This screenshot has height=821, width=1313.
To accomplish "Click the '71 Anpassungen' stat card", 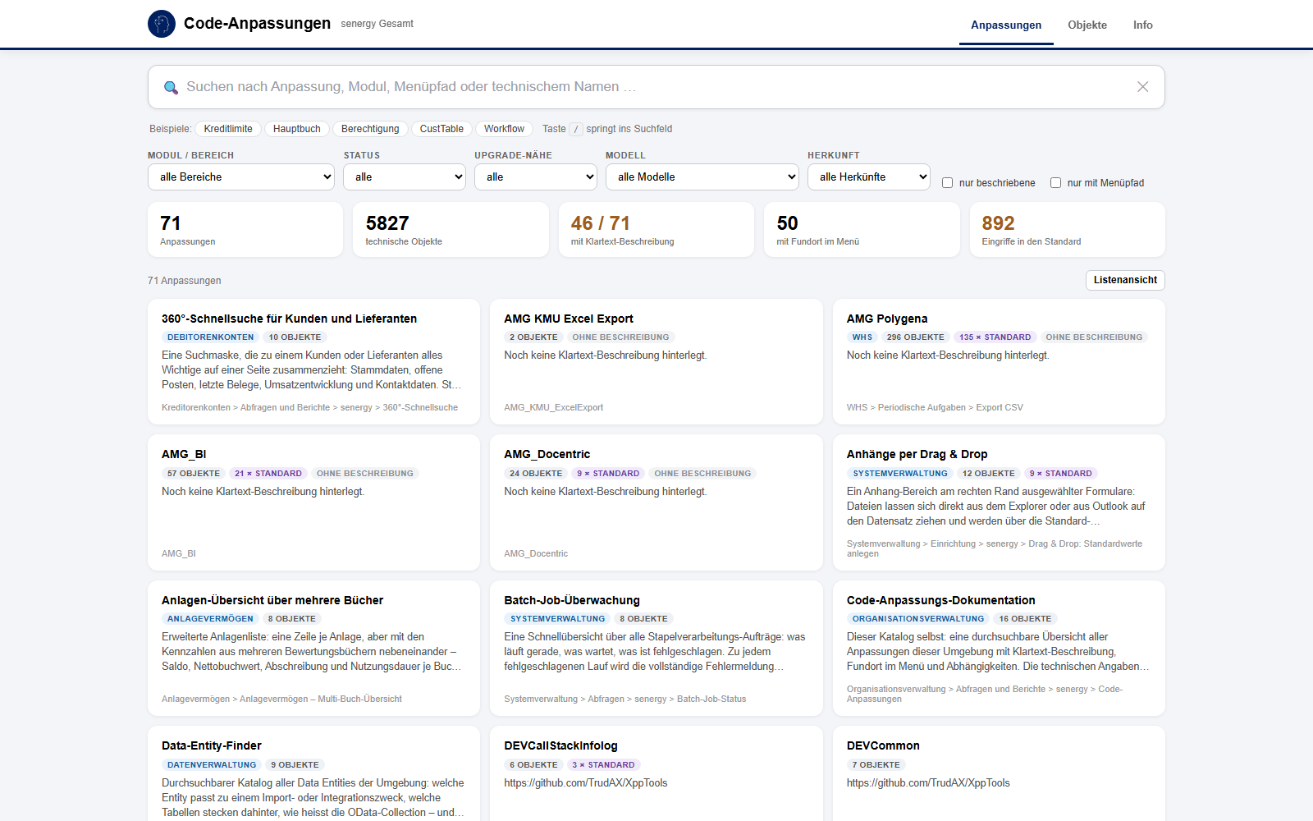I will [x=245, y=230].
